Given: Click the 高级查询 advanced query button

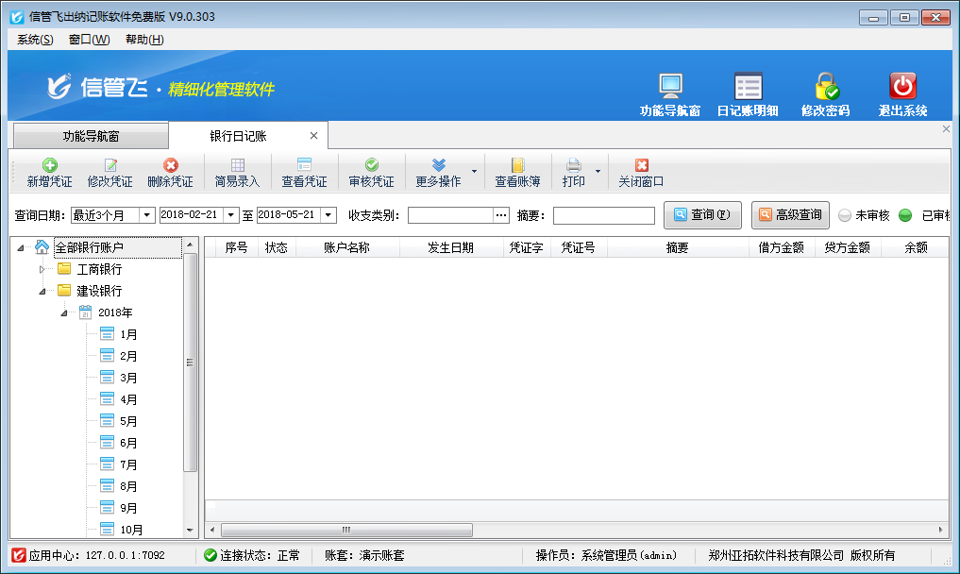Looking at the screenshot, I should [790, 215].
